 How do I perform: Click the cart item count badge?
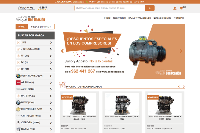pos(184,7)
